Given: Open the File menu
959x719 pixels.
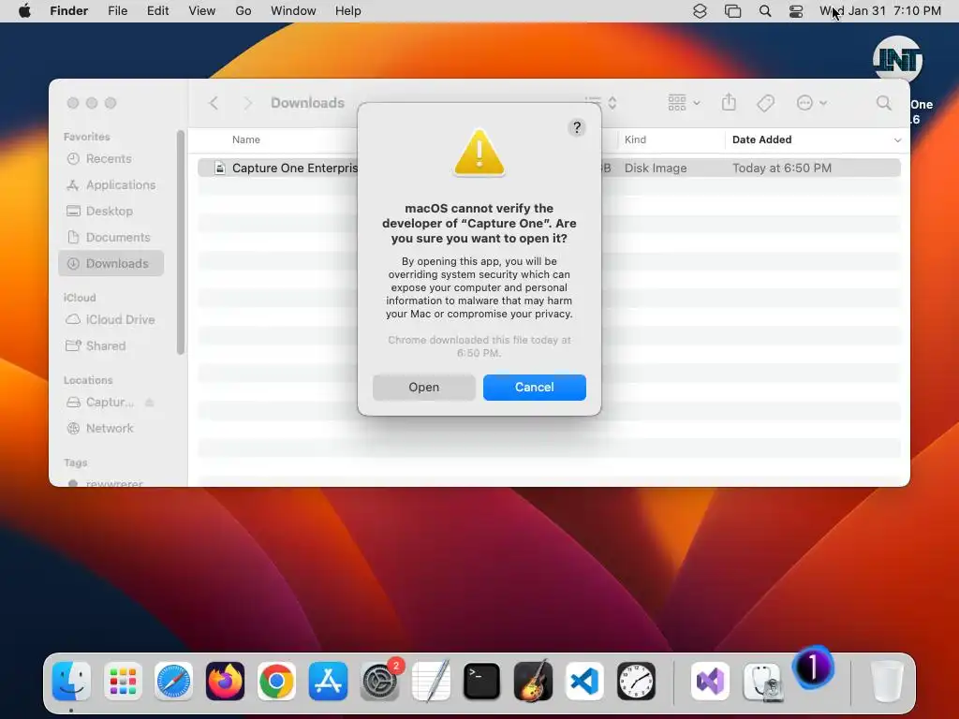Looking at the screenshot, I should tap(117, 11).
